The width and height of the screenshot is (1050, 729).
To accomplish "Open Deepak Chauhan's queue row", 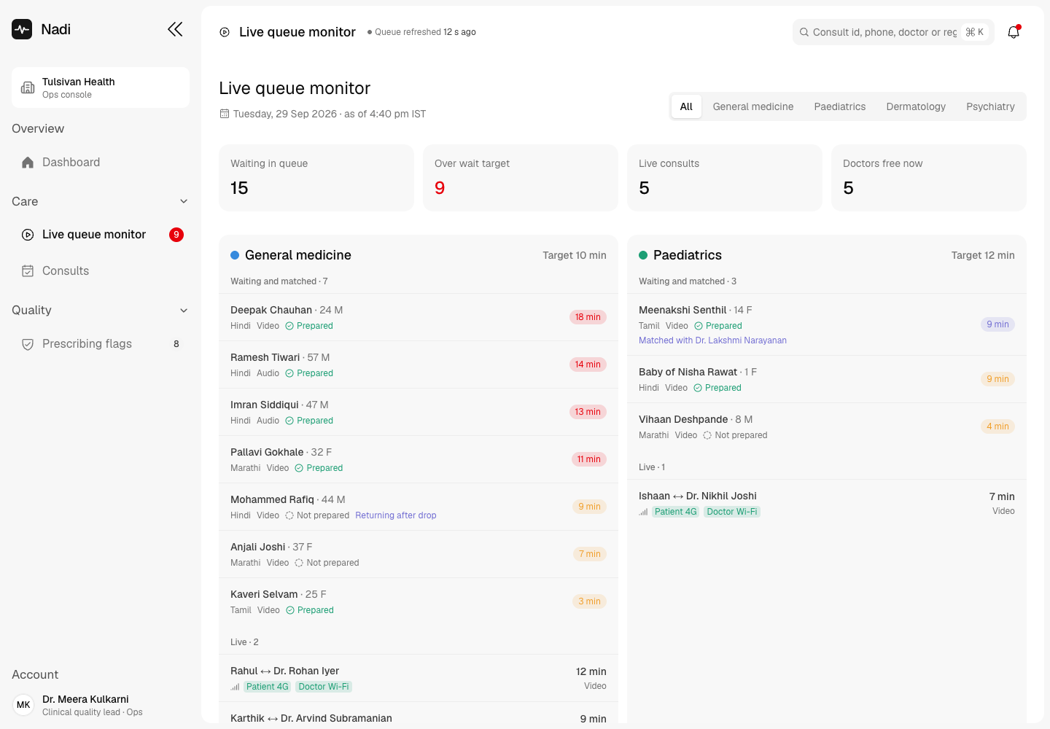I will pyautogui.click(x=419, y=317).
